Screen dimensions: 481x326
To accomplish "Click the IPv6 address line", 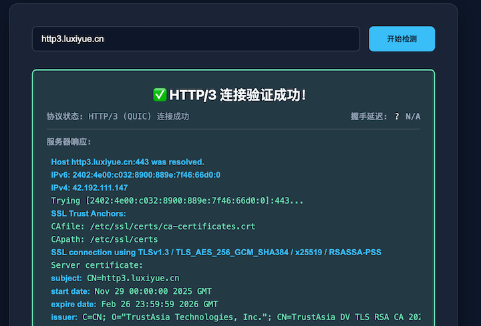I will (136, 175).
